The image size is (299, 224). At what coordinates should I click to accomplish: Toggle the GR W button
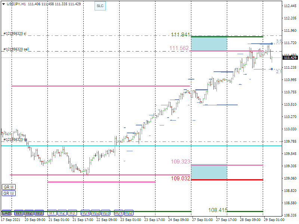(9, 193)
